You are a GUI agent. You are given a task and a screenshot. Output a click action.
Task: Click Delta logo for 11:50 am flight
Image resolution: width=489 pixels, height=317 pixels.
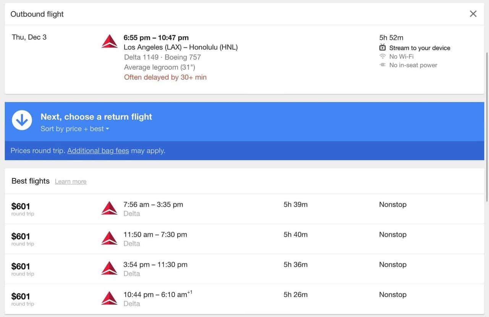click(109, 238)
